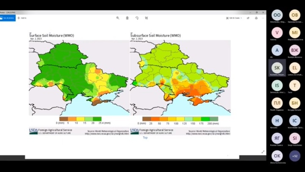Select the OK participant avatar
The image size is (305, 172).
pyautogui.click(x=277, y=156)
